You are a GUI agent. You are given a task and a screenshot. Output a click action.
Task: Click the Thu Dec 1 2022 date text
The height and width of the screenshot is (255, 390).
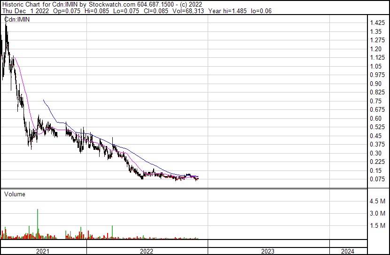[x=23, y=11]
